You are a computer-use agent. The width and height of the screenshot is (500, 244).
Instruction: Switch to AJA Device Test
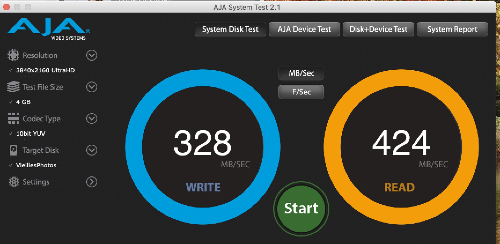(304, 29)
